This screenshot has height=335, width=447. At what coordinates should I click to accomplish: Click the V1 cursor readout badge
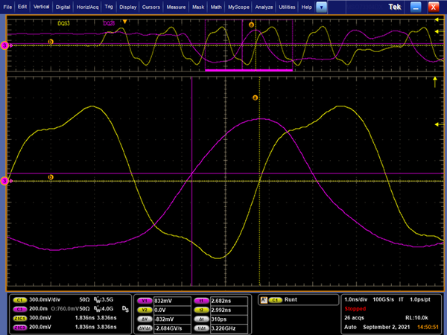[x=145, y=299]
